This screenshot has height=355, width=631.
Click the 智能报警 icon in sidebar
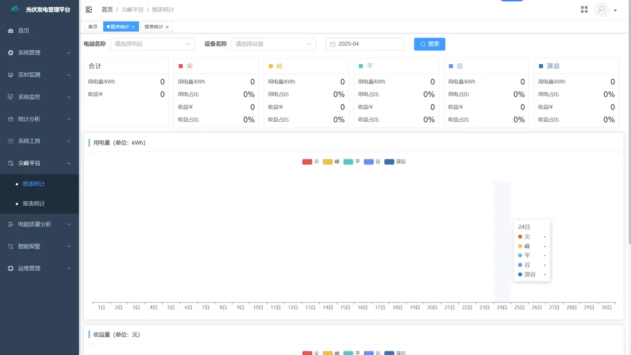(x=10, y=247)
